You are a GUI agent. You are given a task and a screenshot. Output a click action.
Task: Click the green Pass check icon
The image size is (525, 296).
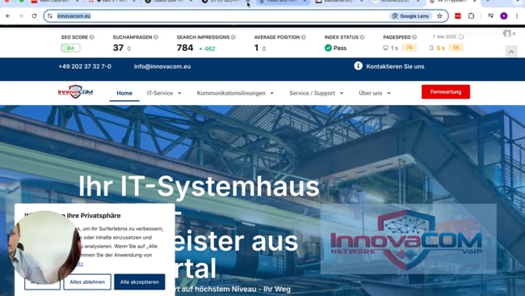(328, 48)
